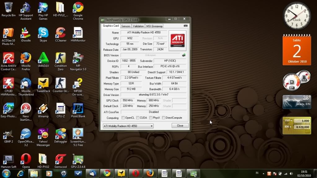Launch Point Blank desktop icon
317x178 pixels.
(x=78, y=111)
